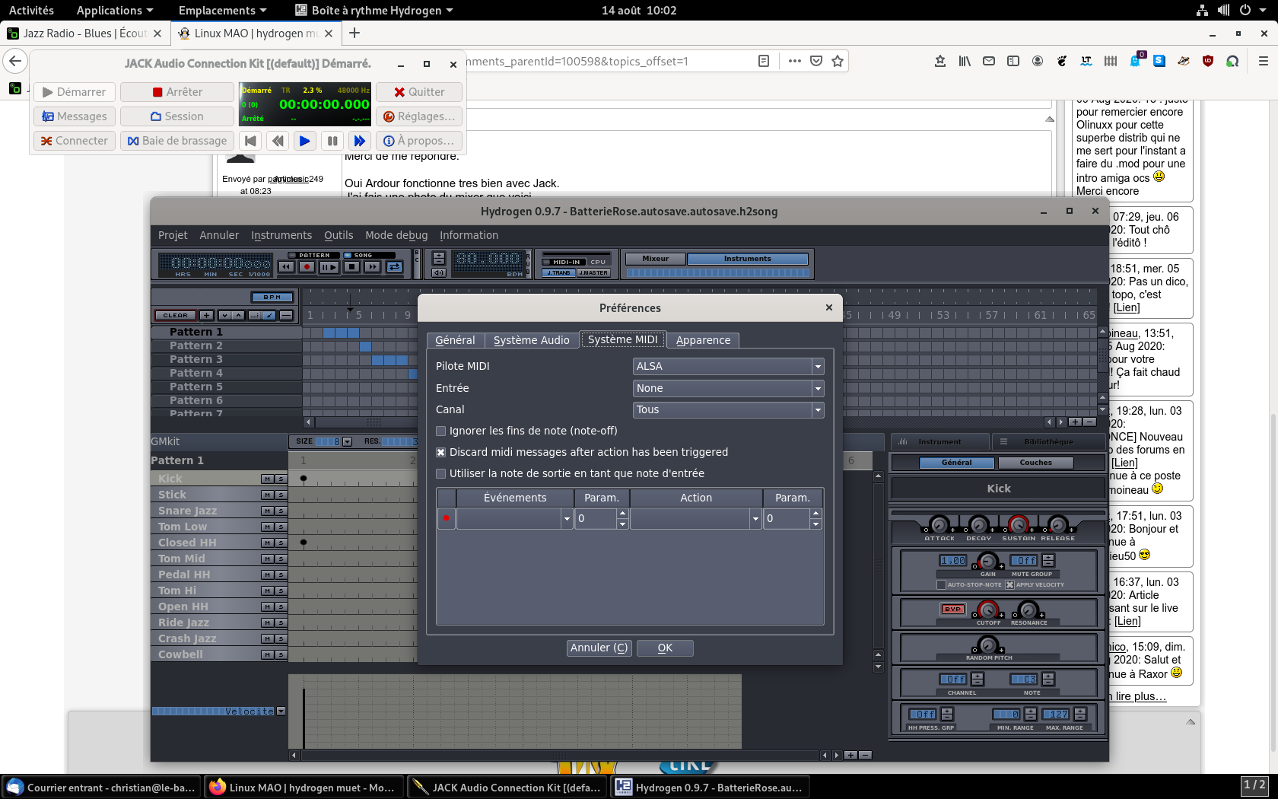1278x799 pixels.
Task: Mute the Kick instrument
Action: (267, 479)
